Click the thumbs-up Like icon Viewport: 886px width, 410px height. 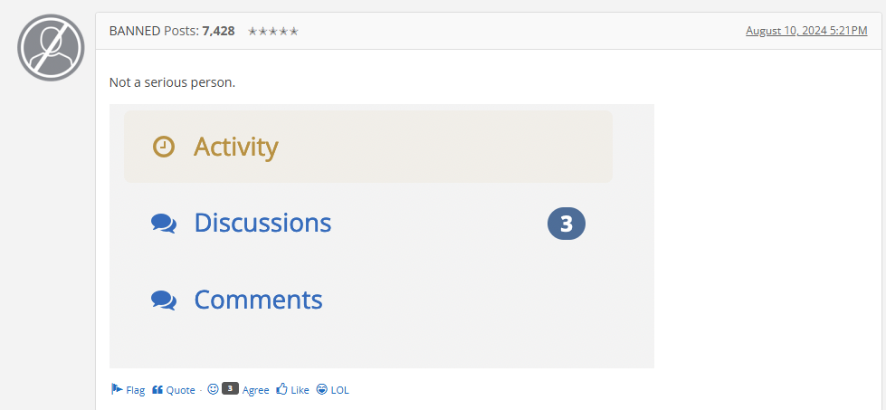tap(282, 388)
